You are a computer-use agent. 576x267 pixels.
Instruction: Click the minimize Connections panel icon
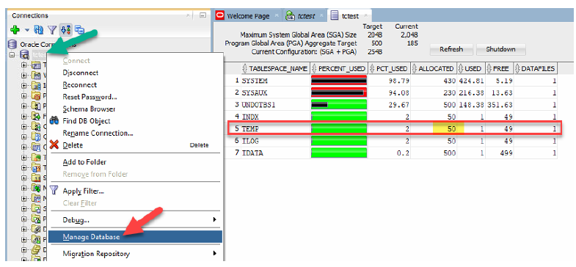(203, 15)
